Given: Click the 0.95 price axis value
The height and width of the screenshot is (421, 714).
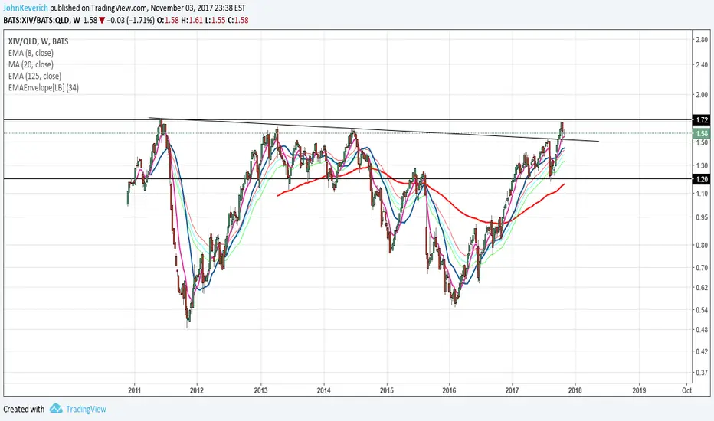Looking at the screenshot, I should point(702,217).
